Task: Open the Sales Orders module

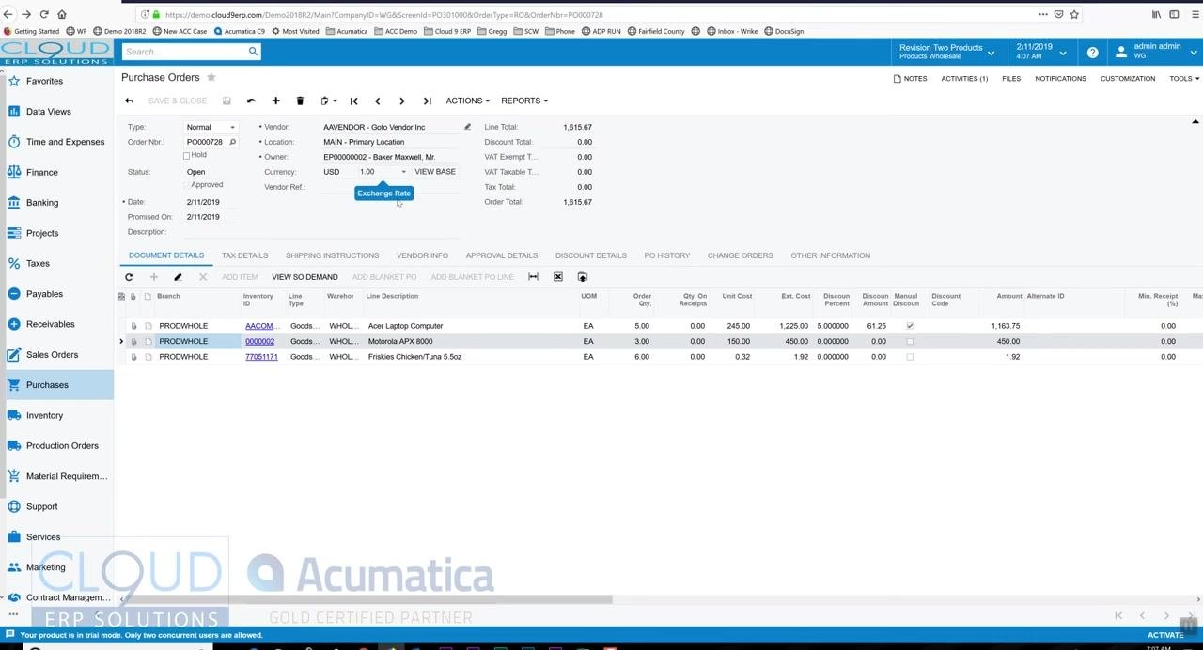Action: [52, 354]
